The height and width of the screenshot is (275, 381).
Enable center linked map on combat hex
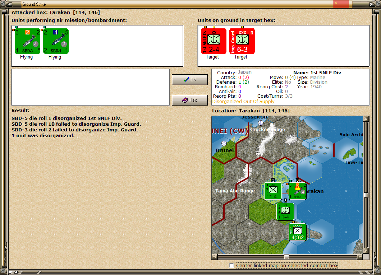(231, 266)
